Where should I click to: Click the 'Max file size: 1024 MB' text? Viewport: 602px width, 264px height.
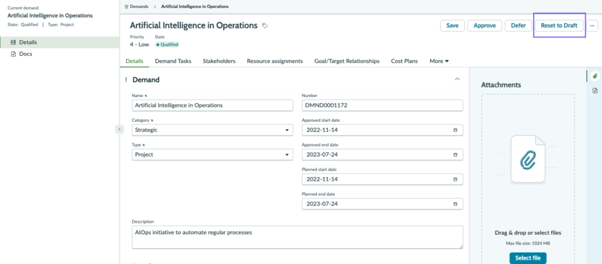click(x=528, y=243)
